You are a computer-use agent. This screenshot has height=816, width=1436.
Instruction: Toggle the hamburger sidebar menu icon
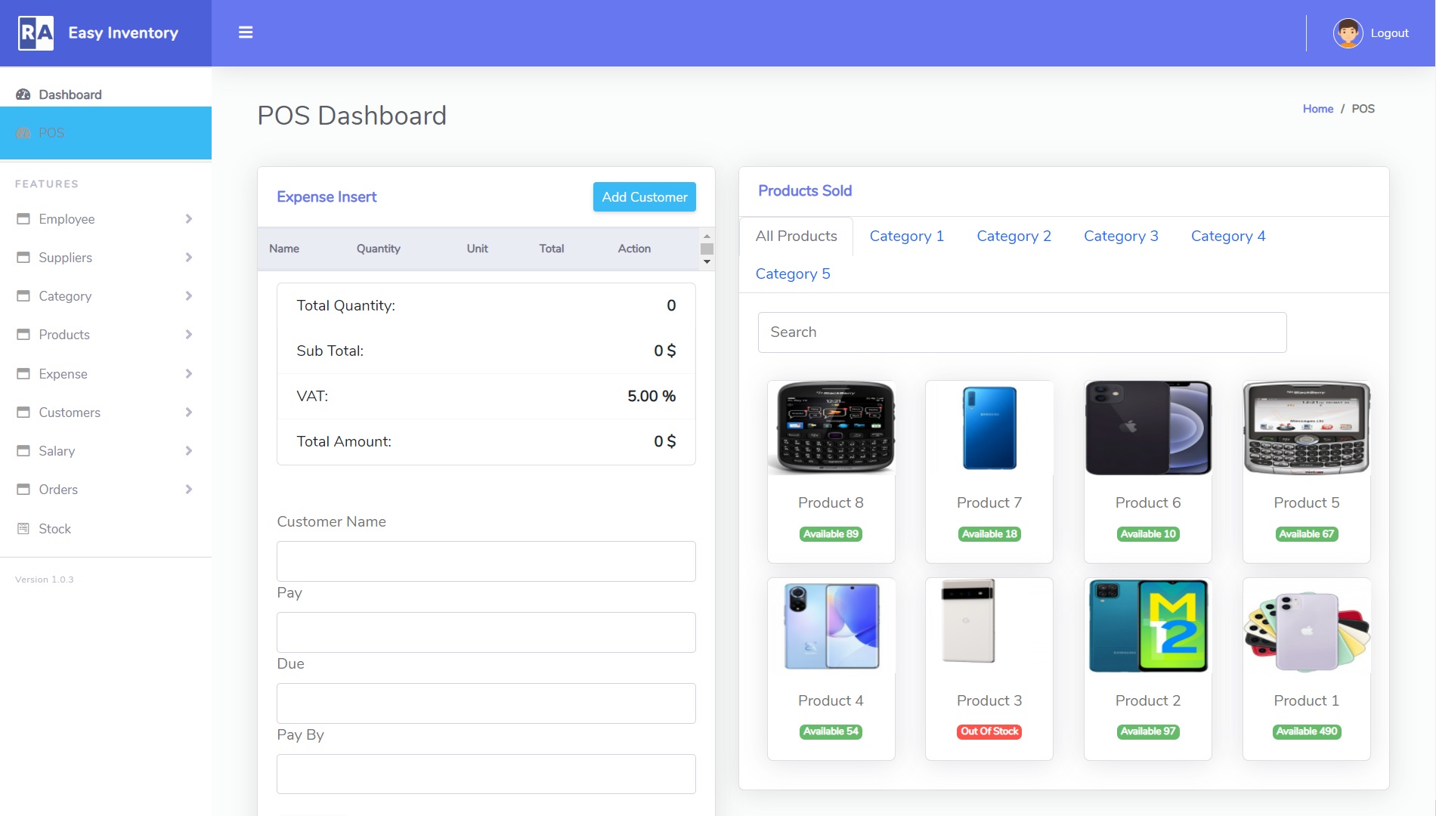coord(246,32)
